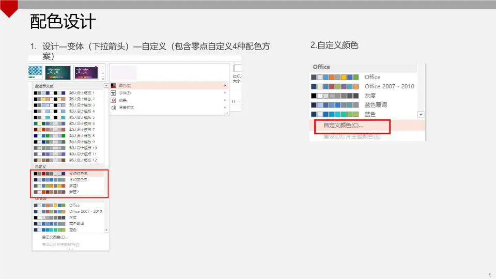Select 蓝色 scheme in the small color list

[x=68, y=230]
